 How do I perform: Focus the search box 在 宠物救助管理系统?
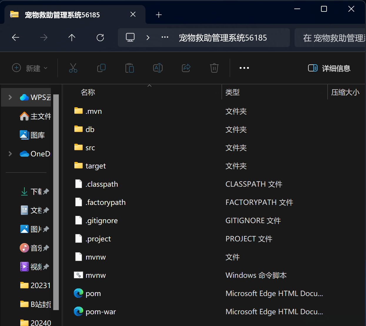click(330, 38)
